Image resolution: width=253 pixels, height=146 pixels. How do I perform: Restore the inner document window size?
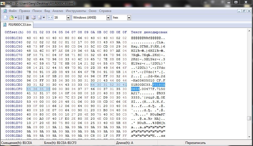point(244,11)
